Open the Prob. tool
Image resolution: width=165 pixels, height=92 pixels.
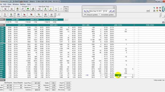coord(56,9)
